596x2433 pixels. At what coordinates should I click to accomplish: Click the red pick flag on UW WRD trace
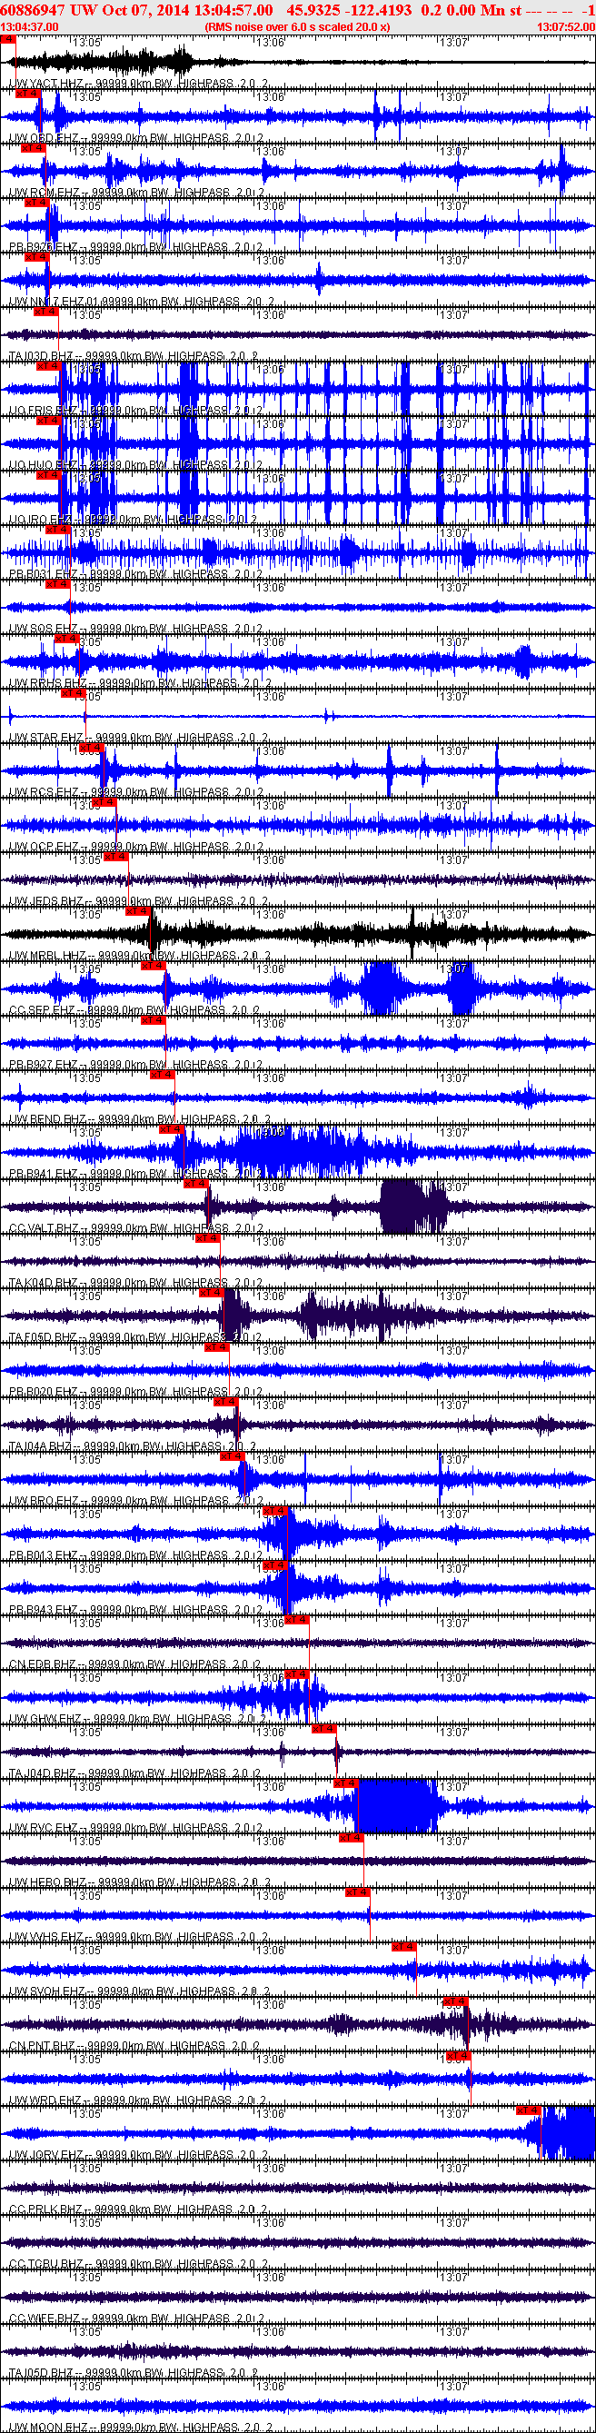click(x=458, y=2056)
